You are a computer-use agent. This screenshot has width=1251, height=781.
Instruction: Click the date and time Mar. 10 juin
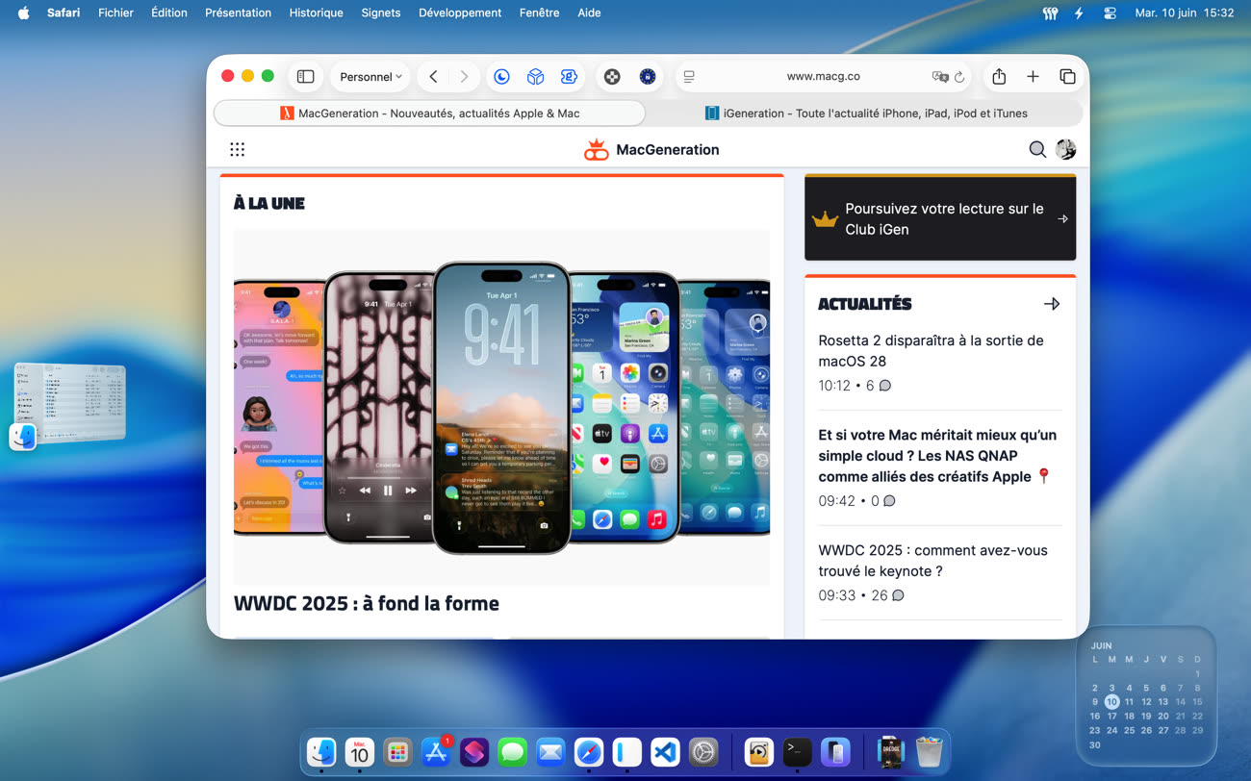(x=1184, y=13)
